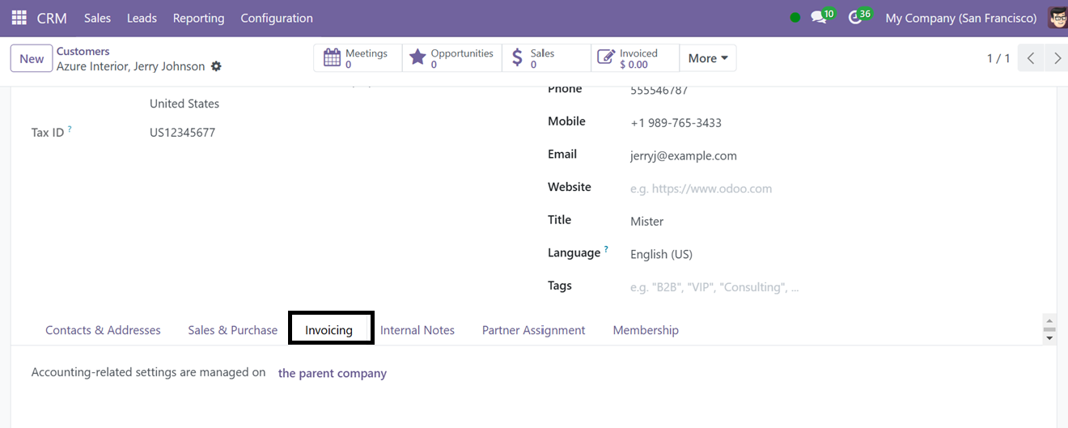This screenshot has width=1068, height=428.
Task: Click the Opportunities star icon
Action: click(x=417, y=58)
